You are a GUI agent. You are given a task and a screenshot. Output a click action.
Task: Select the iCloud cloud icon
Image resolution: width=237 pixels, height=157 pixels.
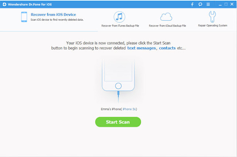166,17
